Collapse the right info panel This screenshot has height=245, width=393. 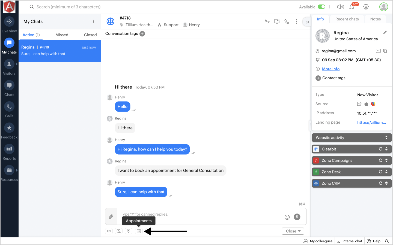pos(307,22)
